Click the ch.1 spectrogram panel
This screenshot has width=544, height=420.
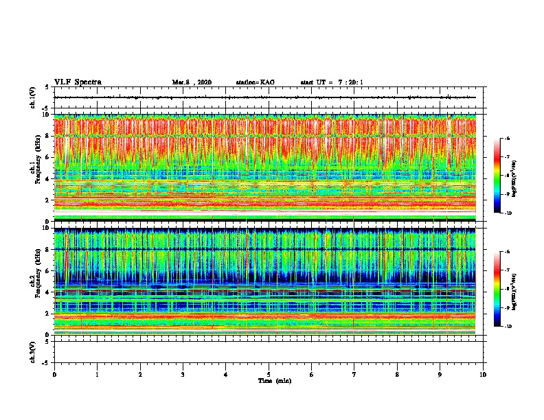pos(265,167)
